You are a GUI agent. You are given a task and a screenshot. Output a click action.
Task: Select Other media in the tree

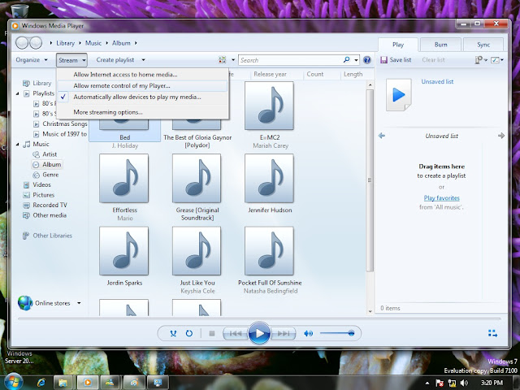(x=45, y=215)
